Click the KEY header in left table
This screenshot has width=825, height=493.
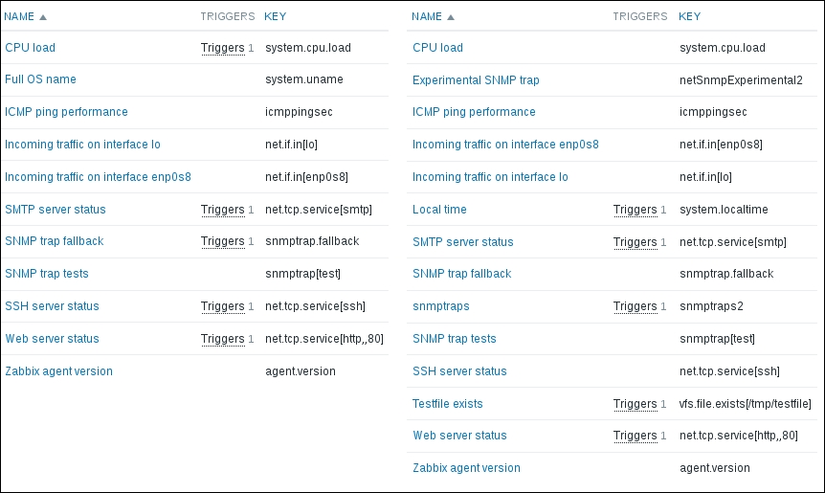pyautogui.click(x=275, y=17)
